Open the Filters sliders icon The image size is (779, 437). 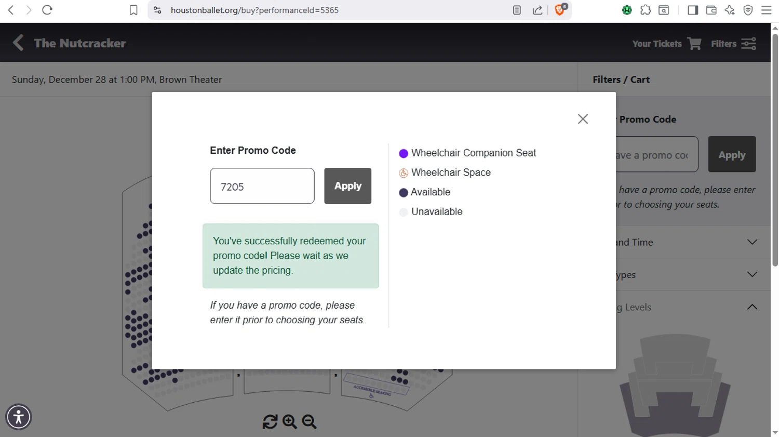(x=748, y=44)
